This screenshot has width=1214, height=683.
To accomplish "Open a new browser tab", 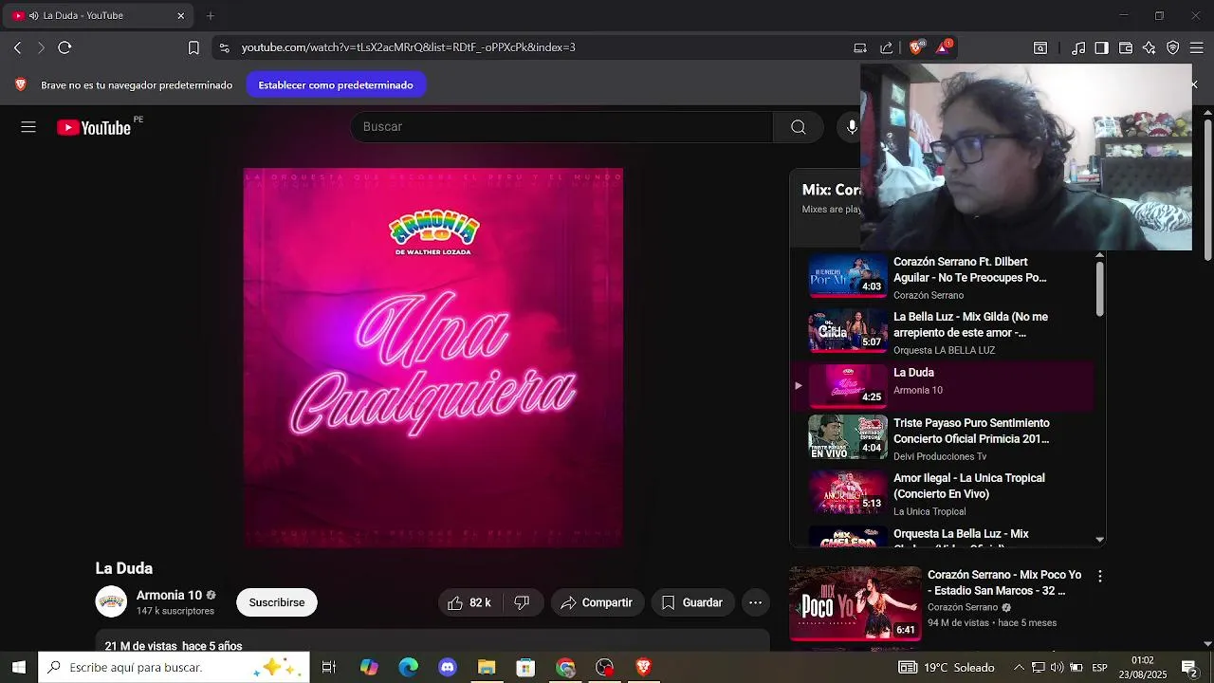I will (211, 16).
